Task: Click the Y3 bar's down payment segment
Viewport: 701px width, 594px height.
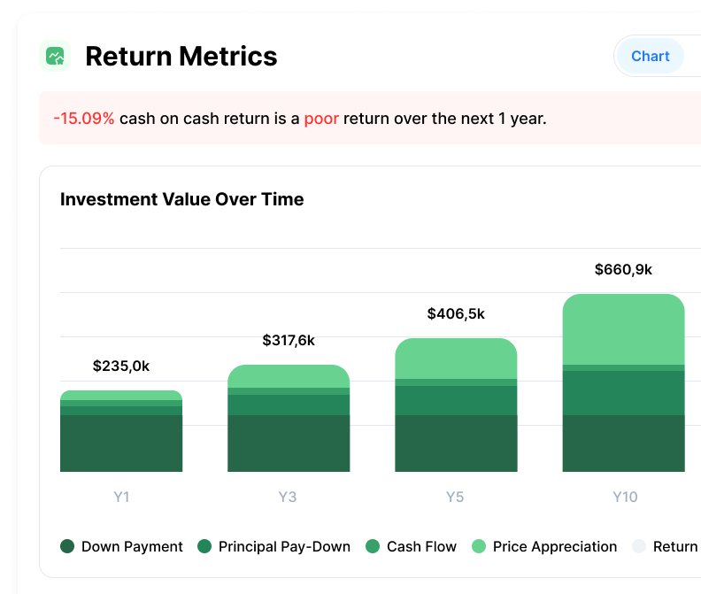Action: [x=289, y=443]
